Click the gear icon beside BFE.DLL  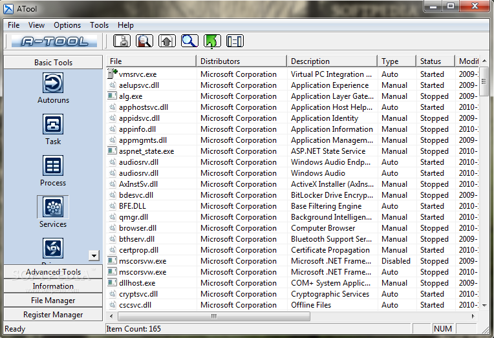pyautogui.click(x=112, y=206)
